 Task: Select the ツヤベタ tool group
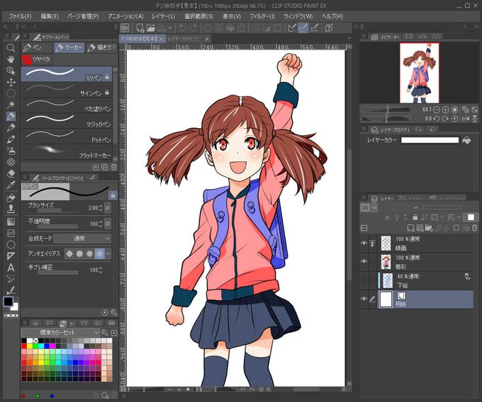point(37,59)
